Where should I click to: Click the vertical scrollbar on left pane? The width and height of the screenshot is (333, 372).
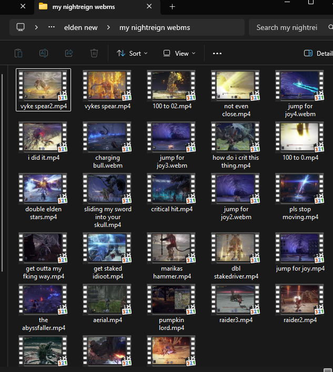[x=2, y=173]
